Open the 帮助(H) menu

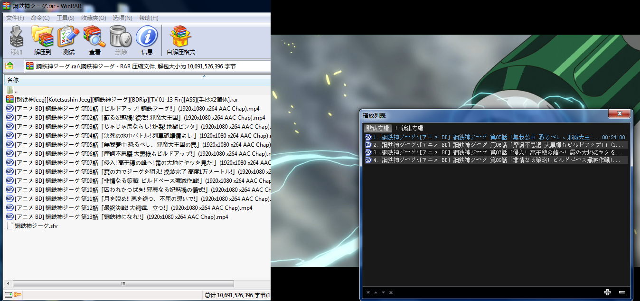point(149,18)
